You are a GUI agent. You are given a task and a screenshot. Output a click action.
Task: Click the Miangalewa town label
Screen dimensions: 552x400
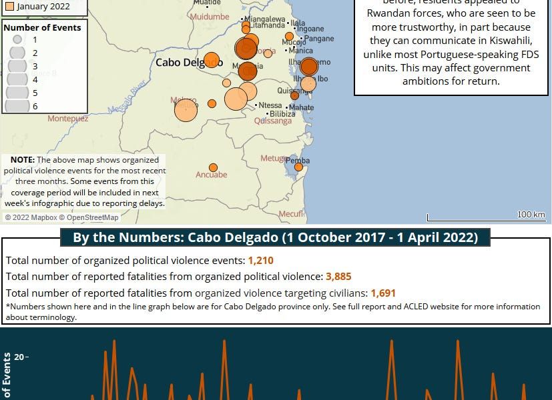tap(265, 19)
